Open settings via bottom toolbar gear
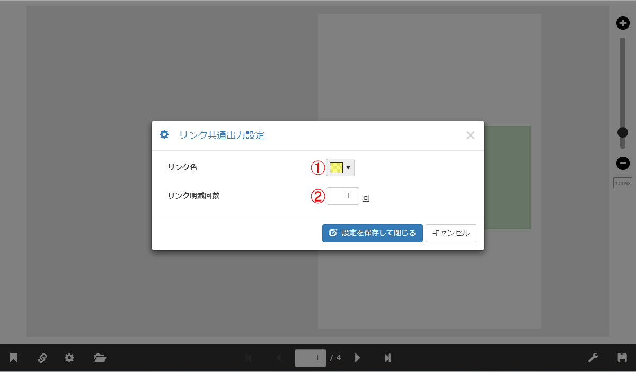Screen dimensions: 636x372 pyautogui.click(x=69, y=358)
